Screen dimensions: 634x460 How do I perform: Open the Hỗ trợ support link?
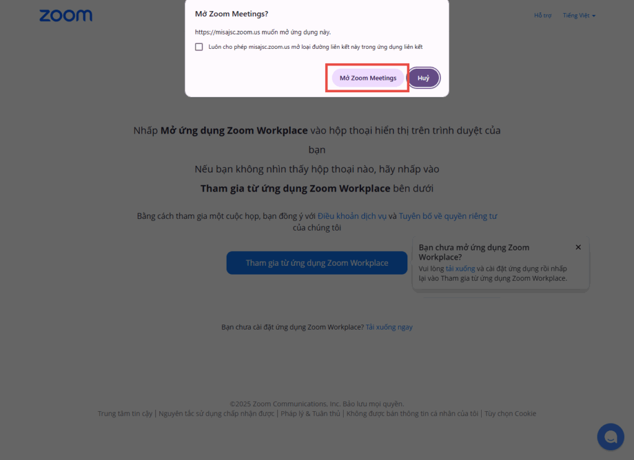point(542,15)
